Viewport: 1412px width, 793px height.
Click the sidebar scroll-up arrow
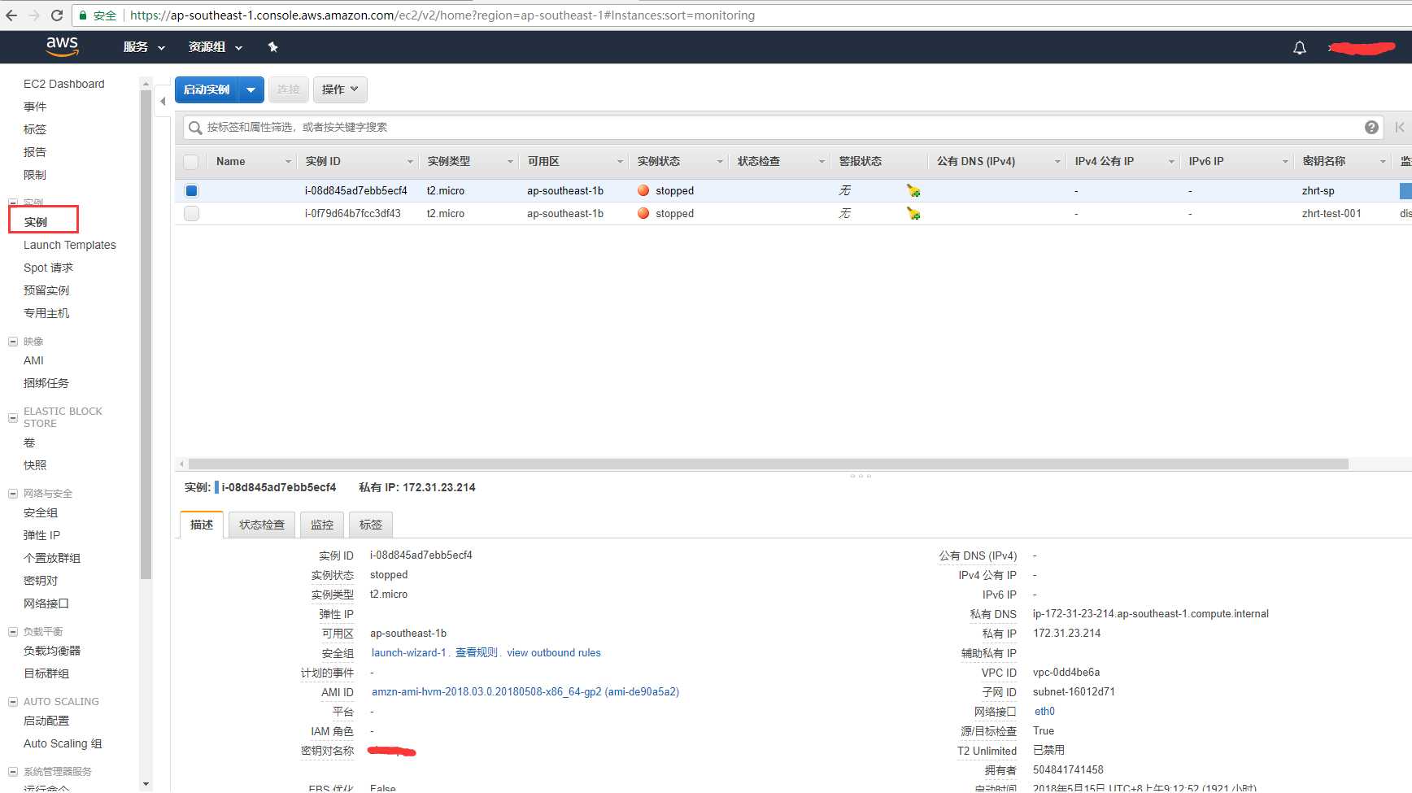click(146, 83)
